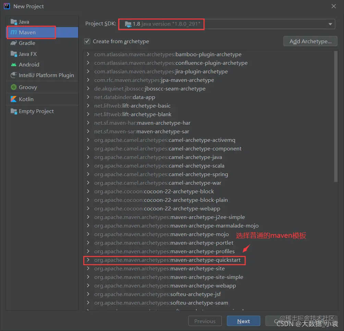Click the Java folder icon in sidebar
This screenshot has width=344, height=331.
pos(14,22)
